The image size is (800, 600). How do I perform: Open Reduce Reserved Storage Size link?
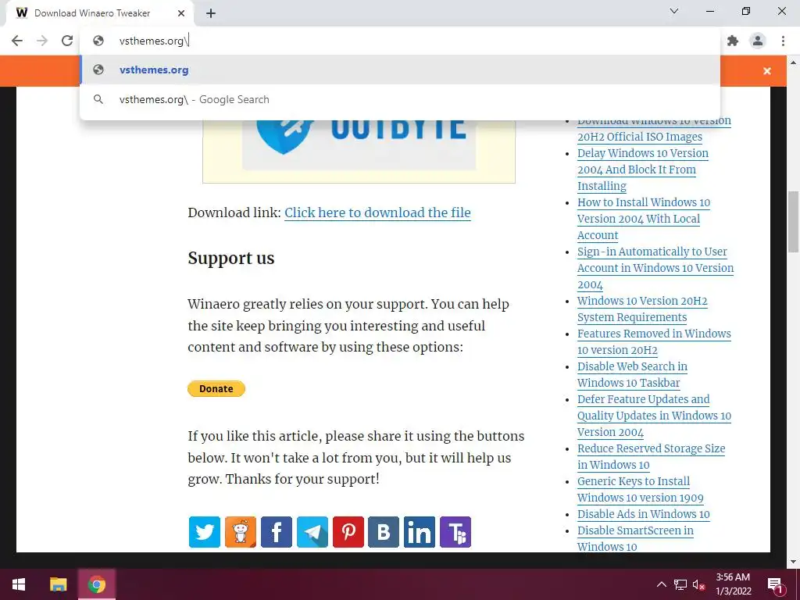[651, 456]
